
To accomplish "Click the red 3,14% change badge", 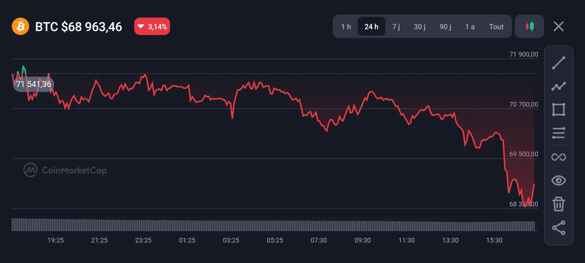I will [152, 26].
